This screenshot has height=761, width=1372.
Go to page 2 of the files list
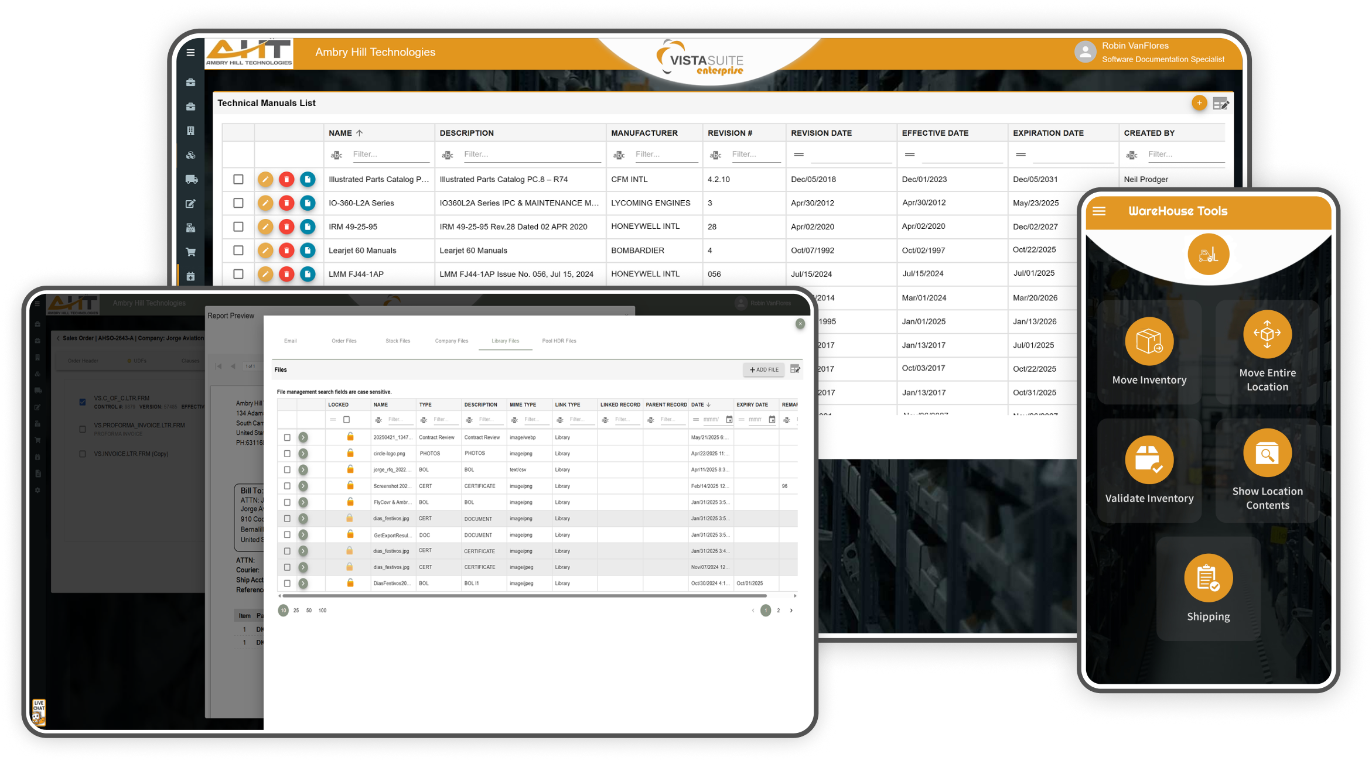(x=779, y=610)
